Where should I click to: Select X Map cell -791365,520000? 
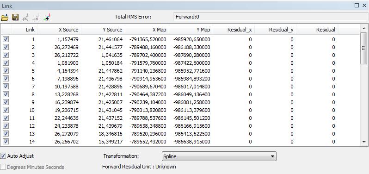click(x=148, y=39)
